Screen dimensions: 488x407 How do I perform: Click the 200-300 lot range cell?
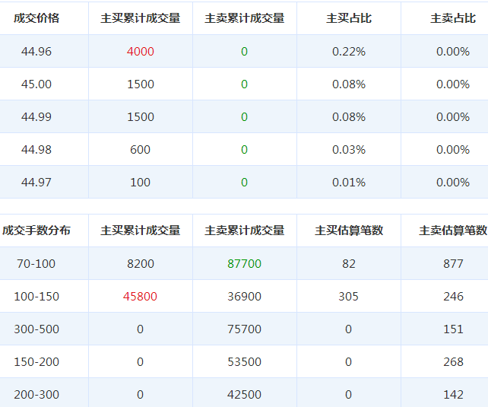coord(36,395)
